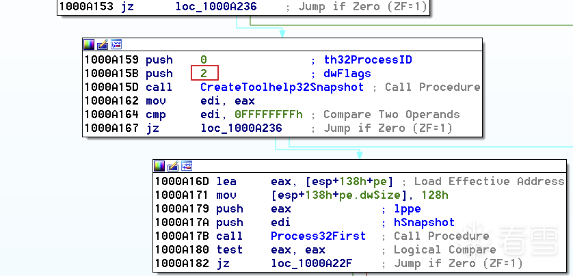
Task: Click loc_1000A236 at address 1000A153
Action: point(216,7)
